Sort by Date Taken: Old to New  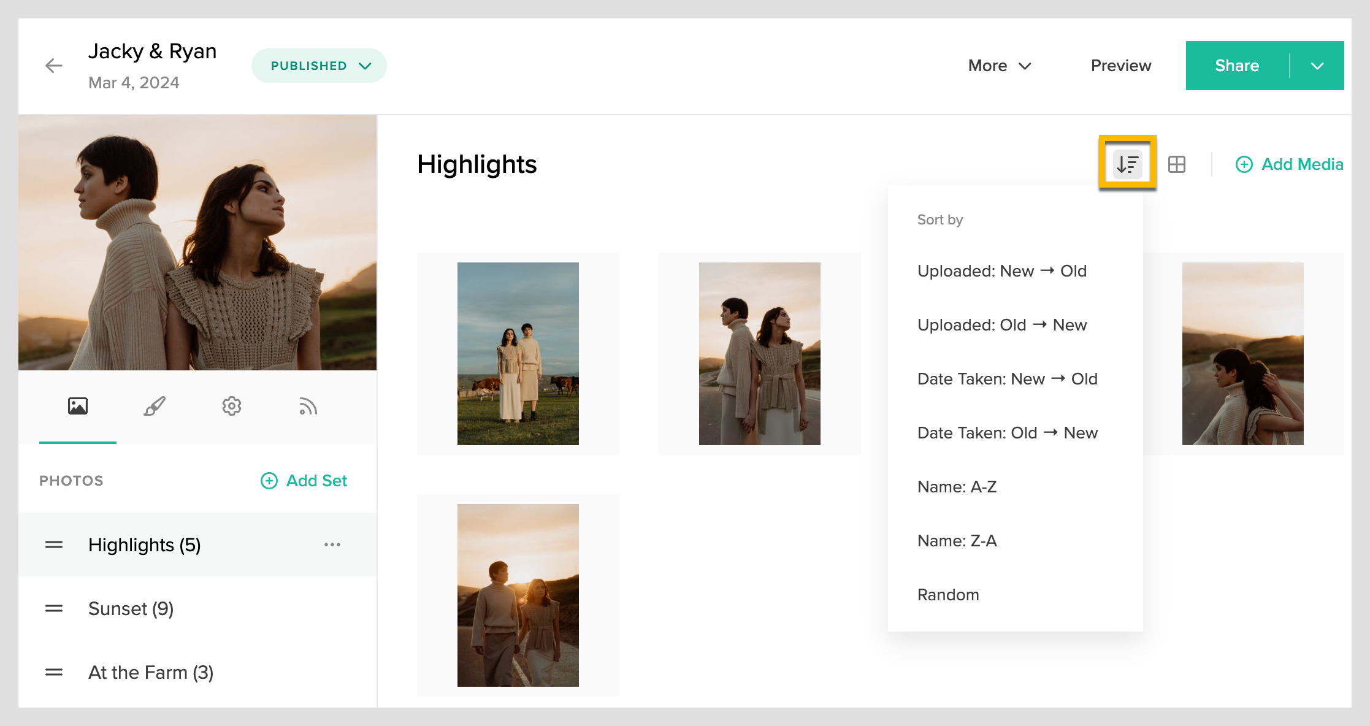pyautogui.click(x=1016, y=433)
